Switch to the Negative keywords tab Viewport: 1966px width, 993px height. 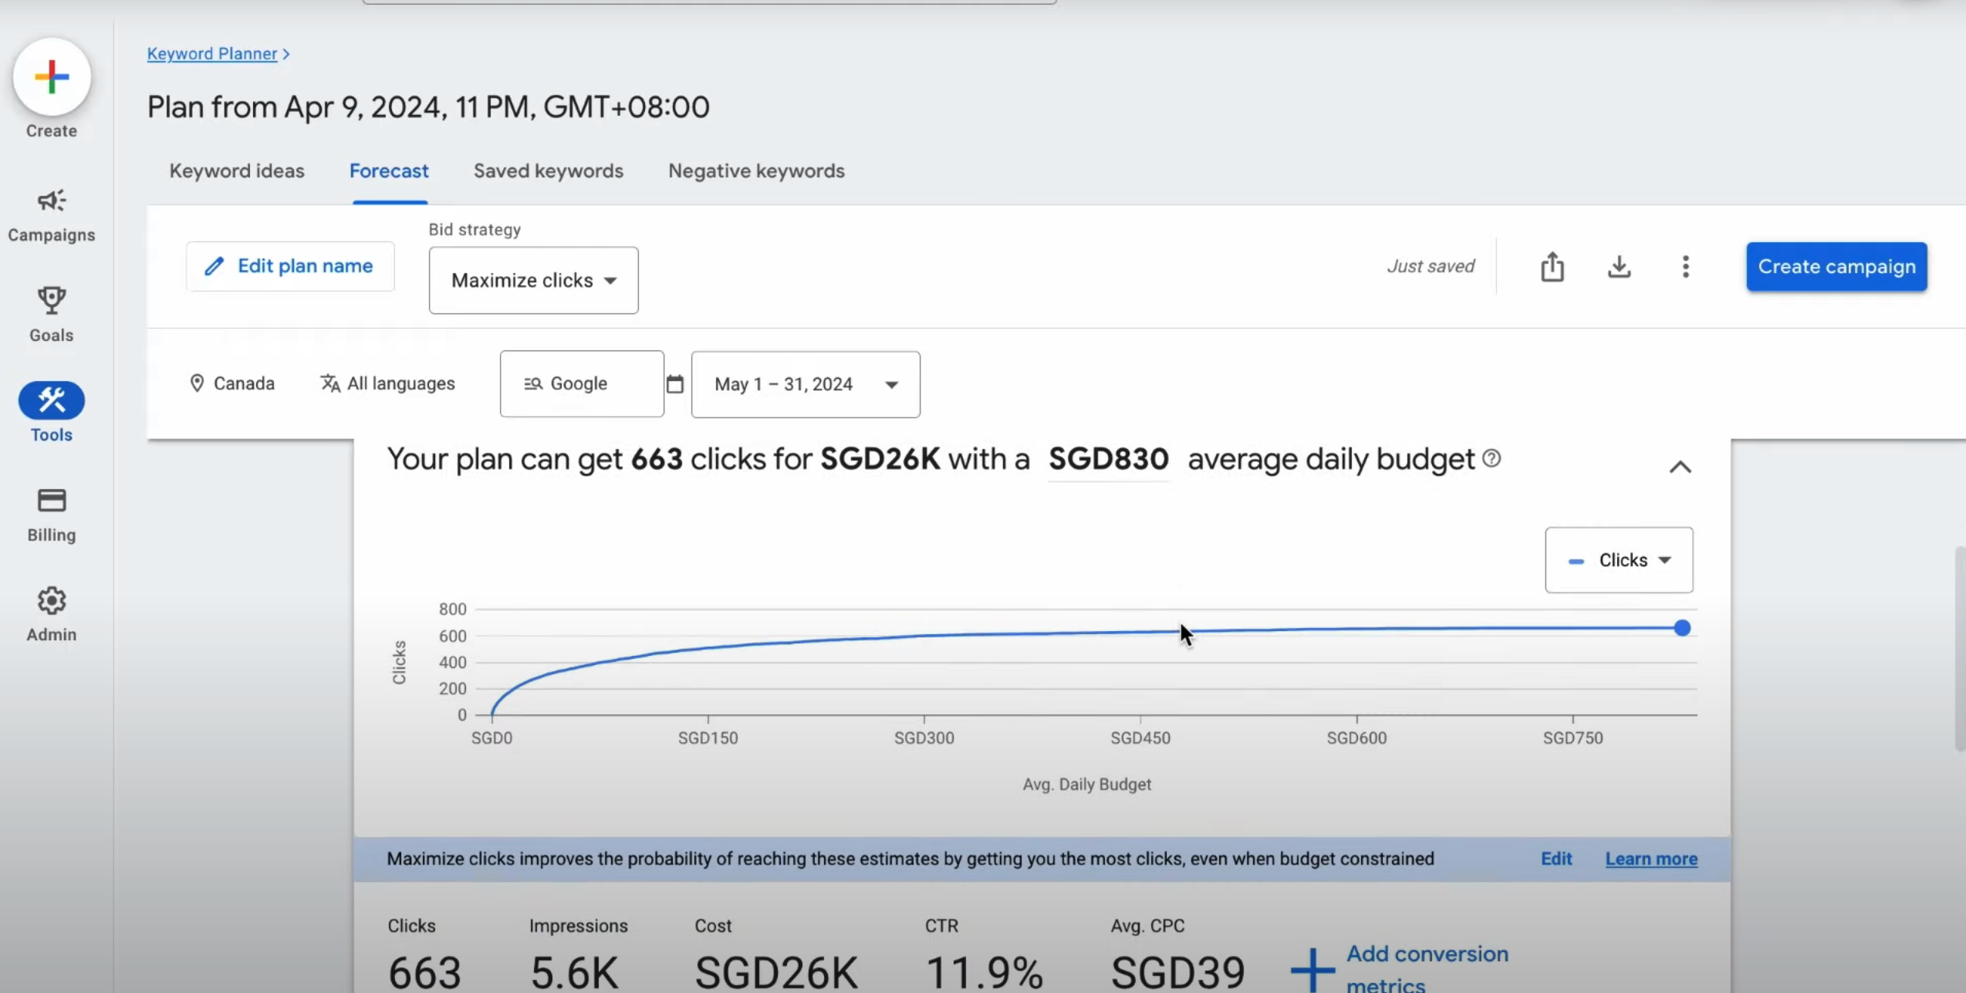[756, 171]
